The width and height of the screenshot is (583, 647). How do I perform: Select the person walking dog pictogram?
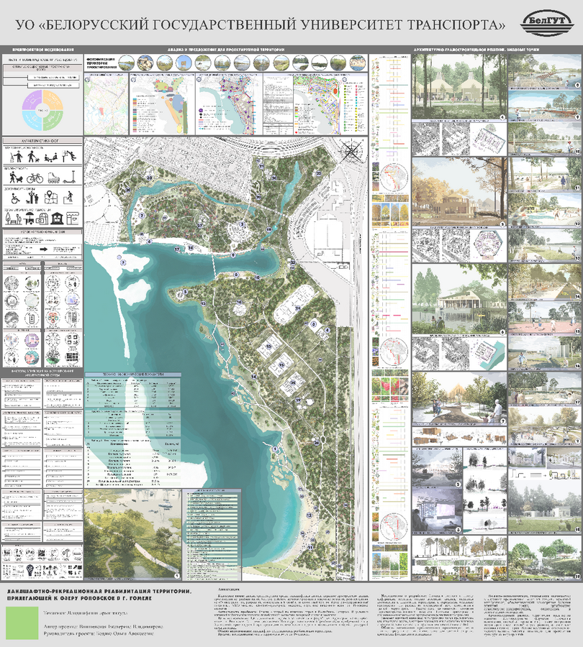coord(34,157)
